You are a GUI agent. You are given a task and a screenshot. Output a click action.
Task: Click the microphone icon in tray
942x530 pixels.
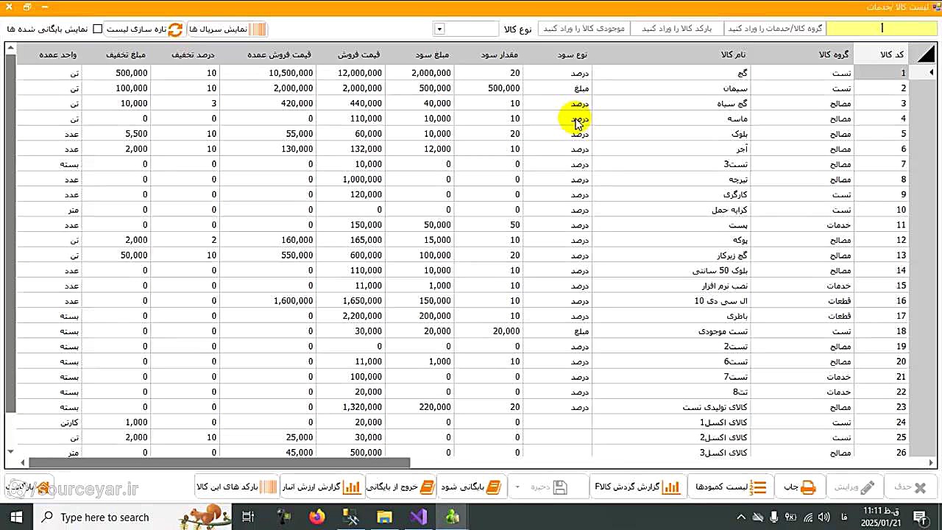[774, 517]
